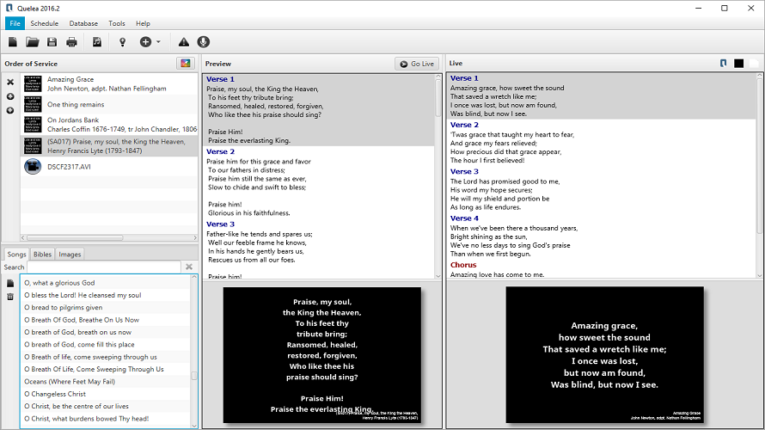Click in the song Search field

pos(103,267)
